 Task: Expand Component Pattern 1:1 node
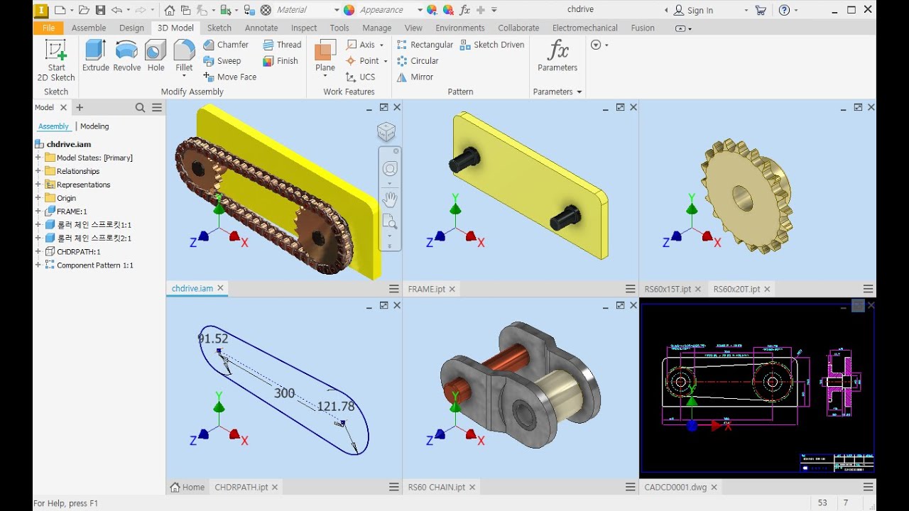pos(38,265)
